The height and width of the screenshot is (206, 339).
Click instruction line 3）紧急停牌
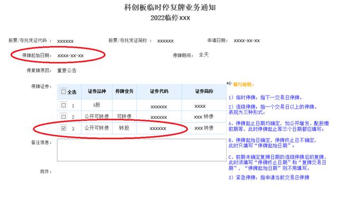(269, 177)
